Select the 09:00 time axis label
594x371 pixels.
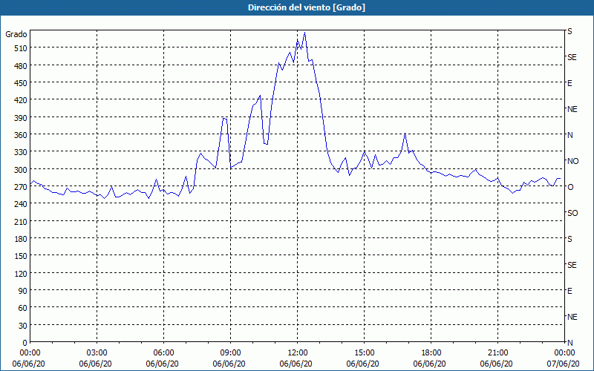click(231, 353)
